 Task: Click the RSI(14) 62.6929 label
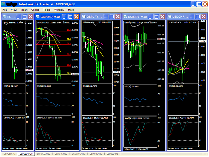[176, 86]
